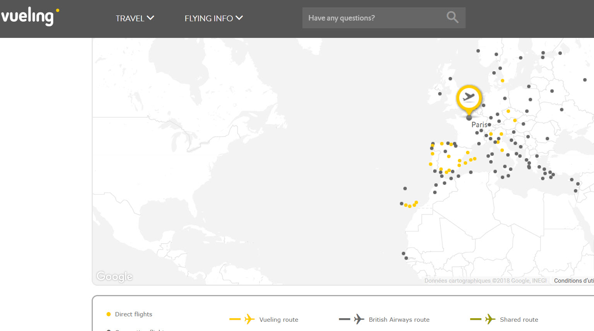594x331 pixels.
Task: Click the olive Shared route plane icon
Action: tap(490, 319)
